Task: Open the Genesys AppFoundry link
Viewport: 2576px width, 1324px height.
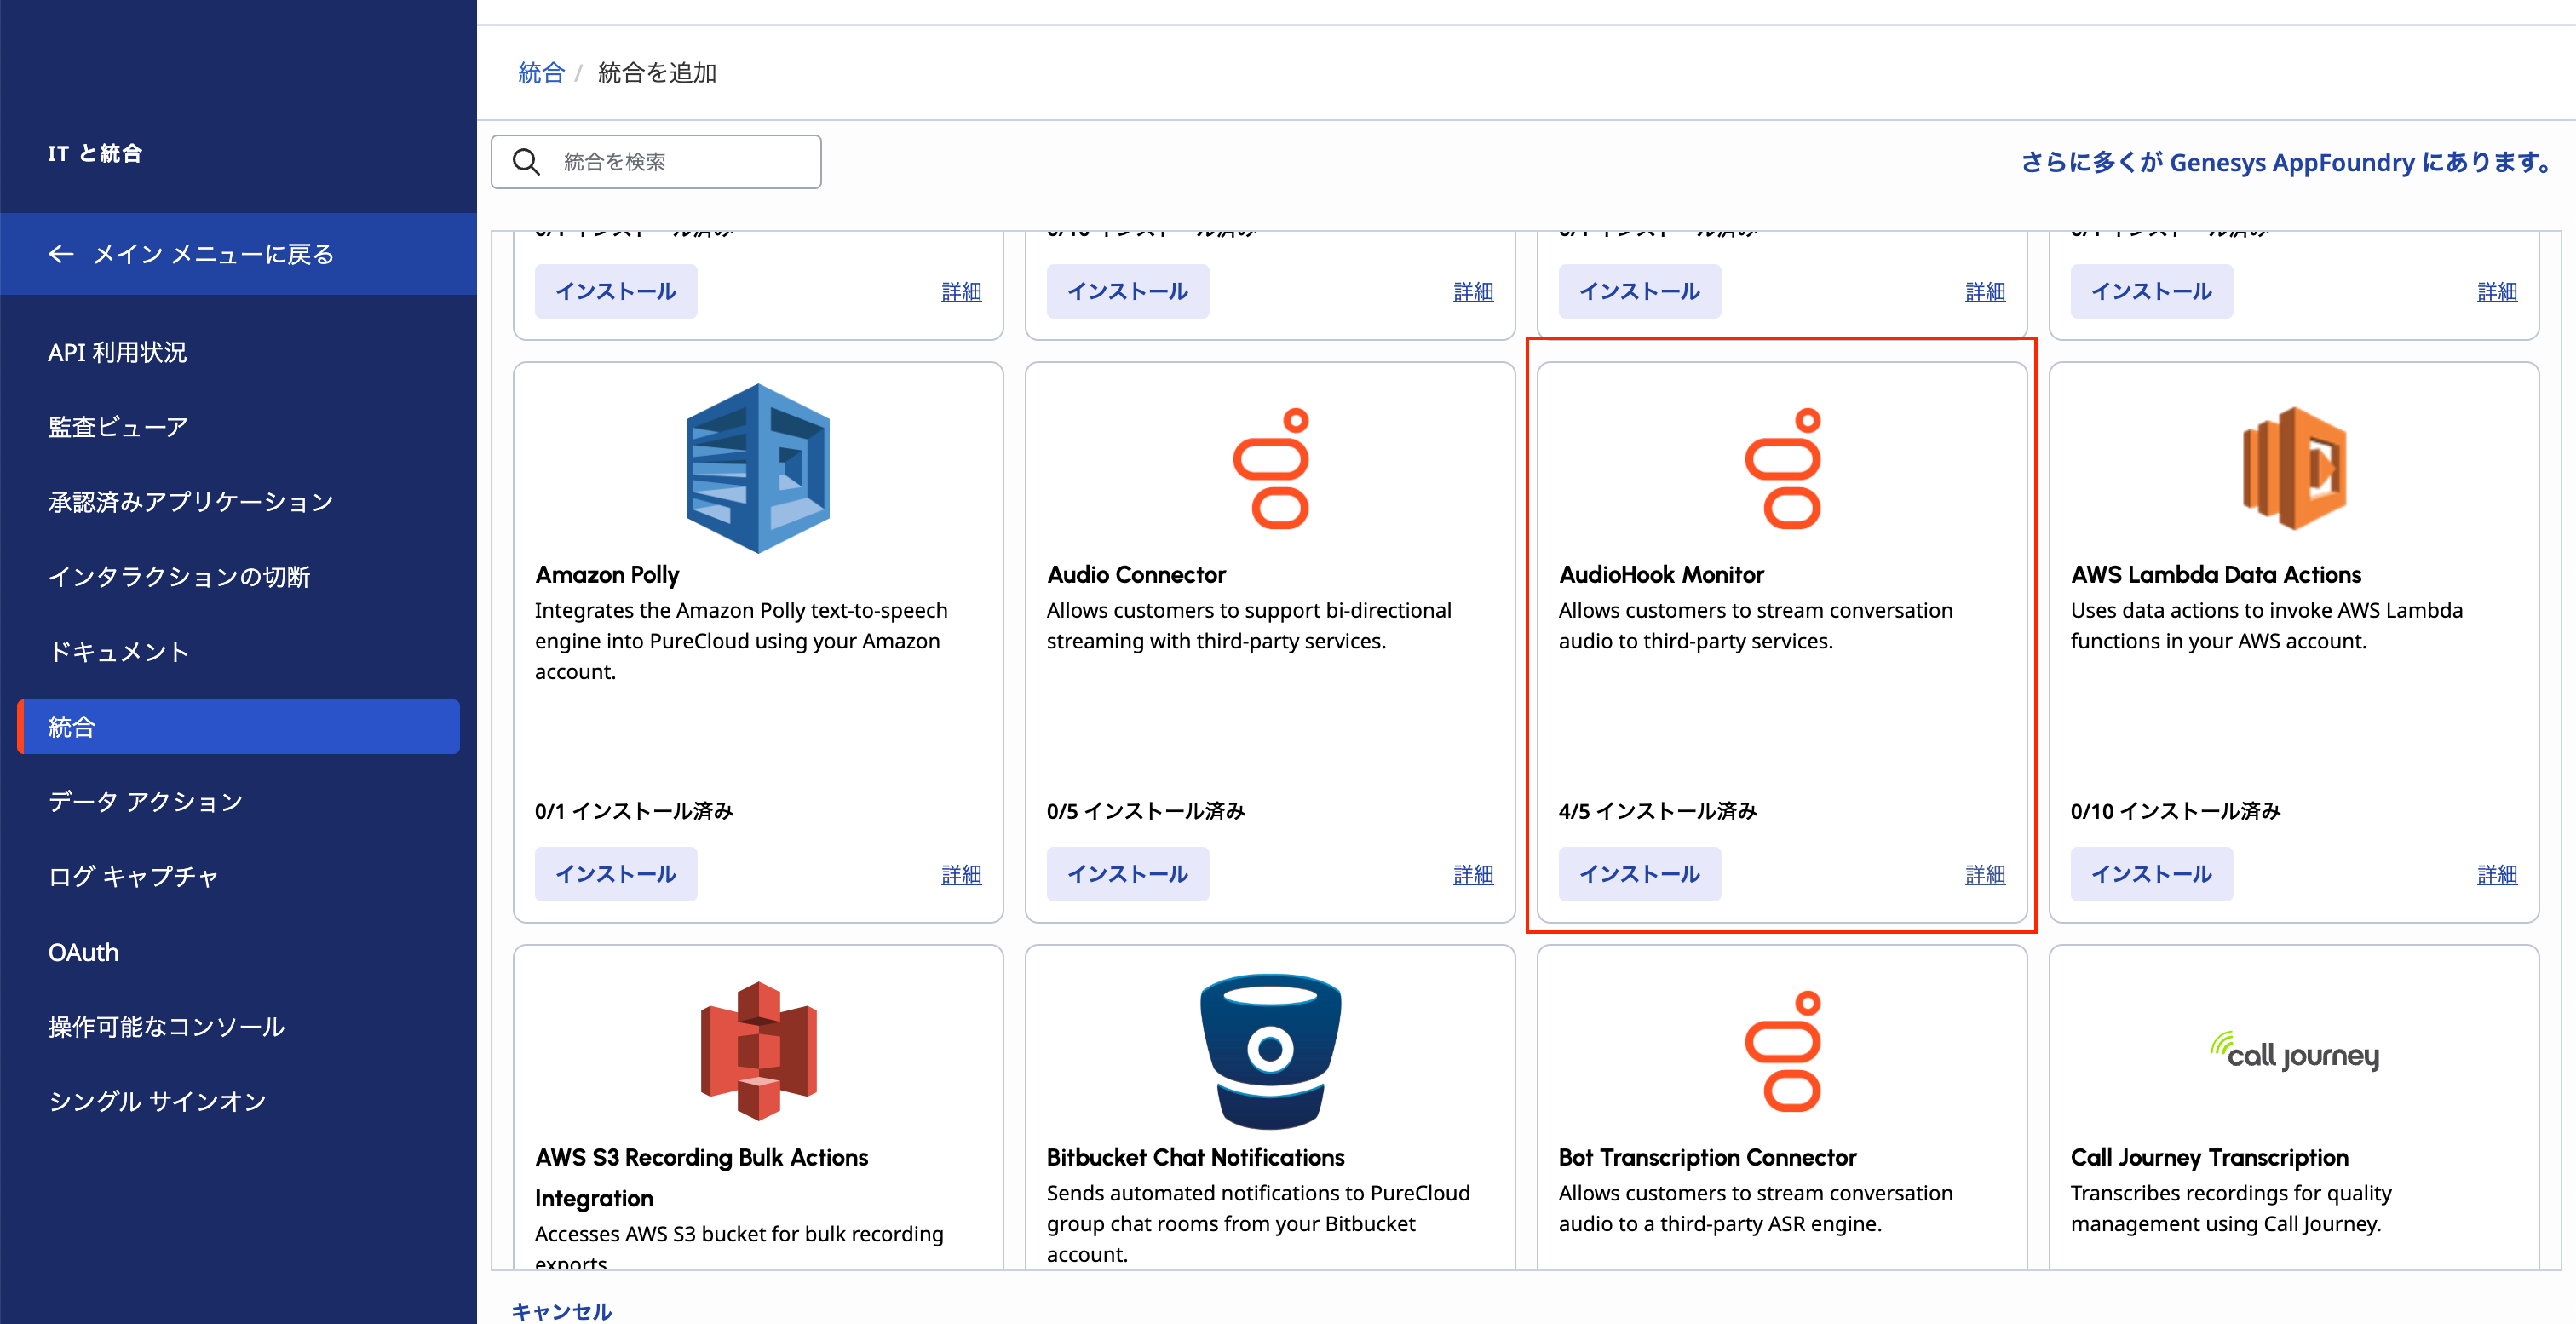Action: (x=2287, y=162)
